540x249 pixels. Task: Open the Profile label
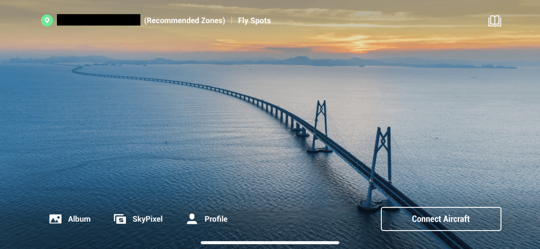(x=216, y=219)
